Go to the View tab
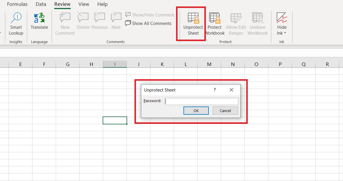This screenshot has height=181, width=343. 84,4
